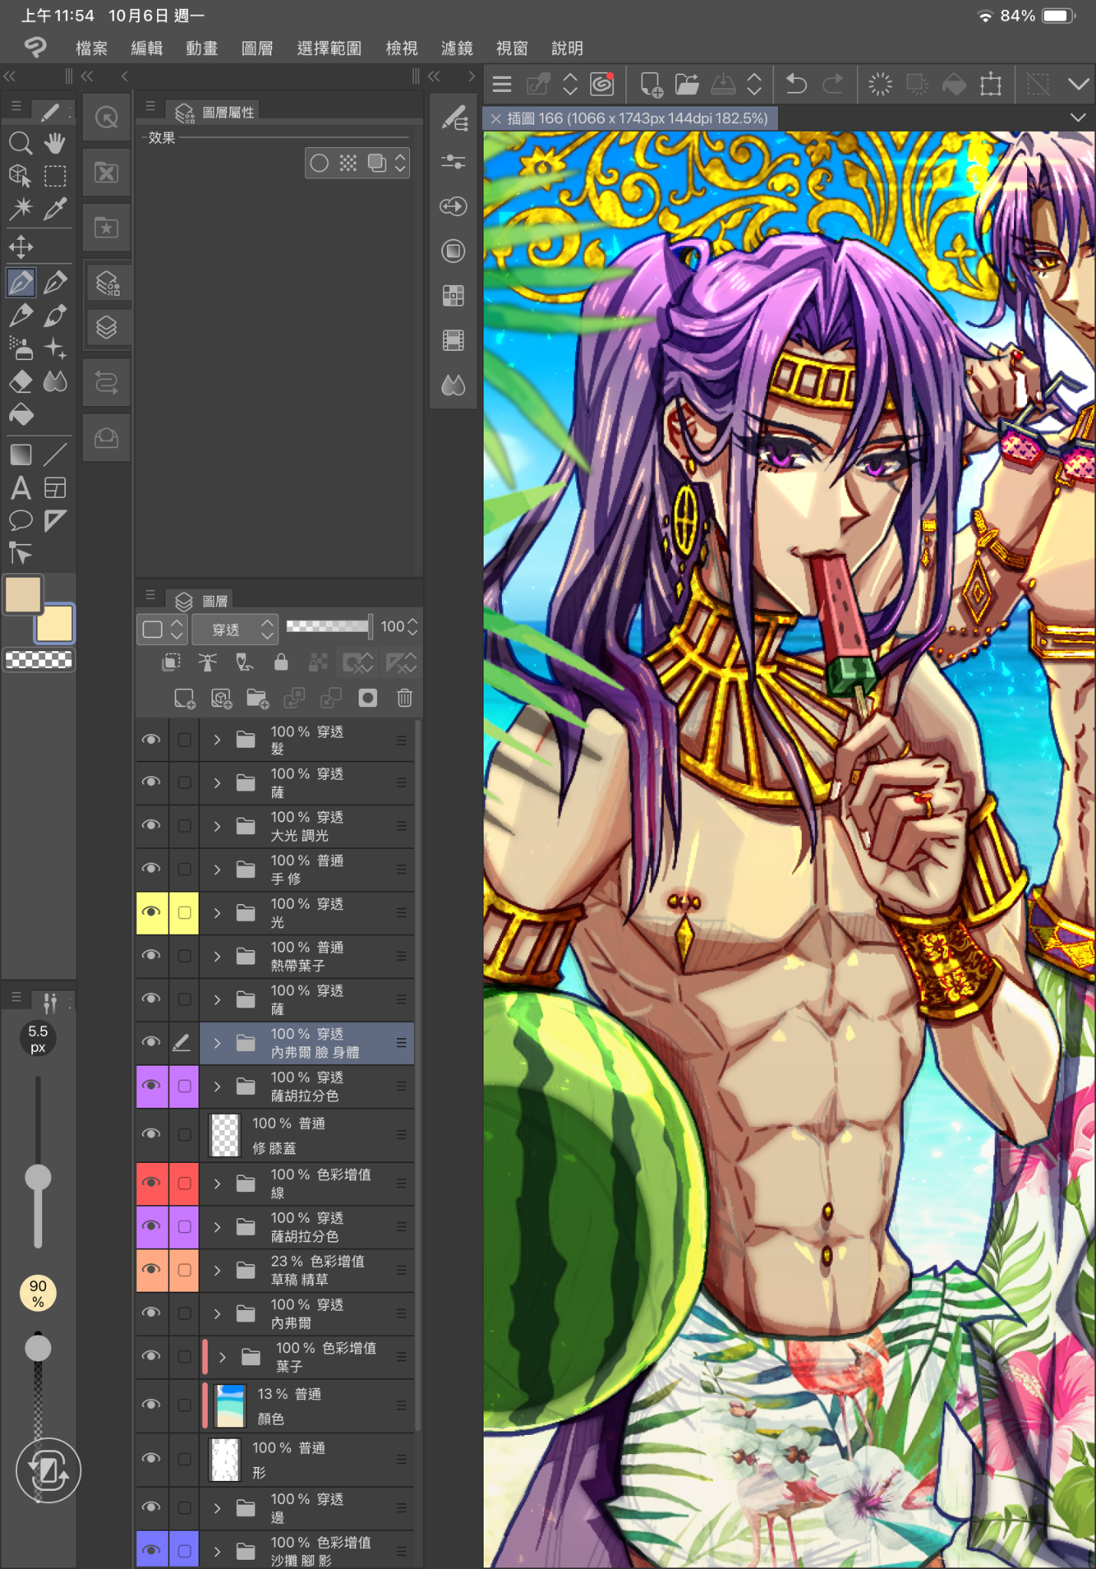Viewport: 1096px width, 1569px height.
Task: Open the 穿透 blending mode dropdown
Action: [x=234, y=629]
